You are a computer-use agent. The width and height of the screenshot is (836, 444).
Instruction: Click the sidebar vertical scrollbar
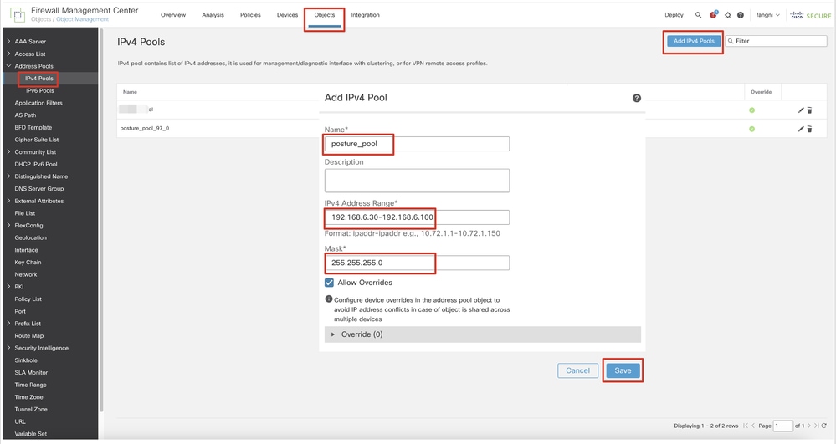(100, 222)
